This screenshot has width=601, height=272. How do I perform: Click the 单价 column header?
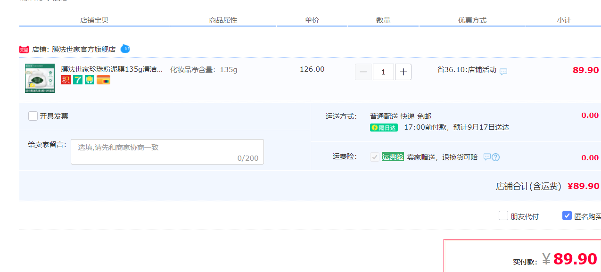(312, 20)
